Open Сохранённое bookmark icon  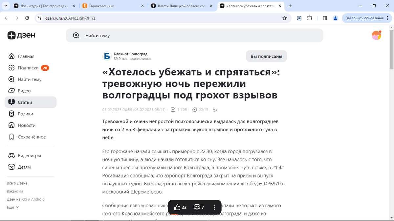(x=11, y=137)
